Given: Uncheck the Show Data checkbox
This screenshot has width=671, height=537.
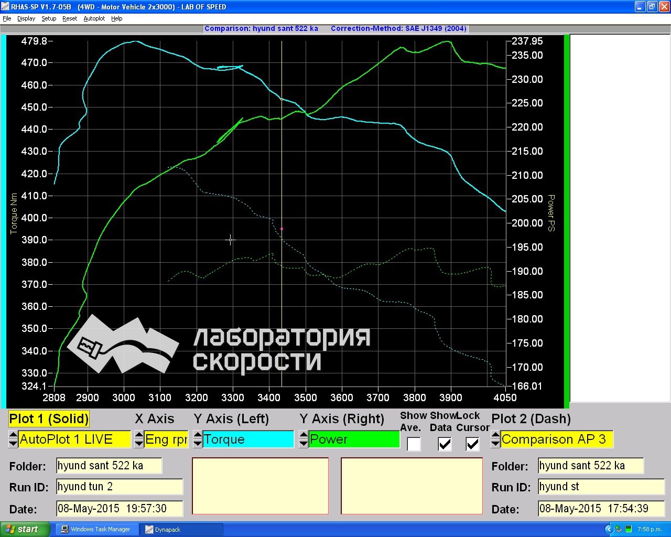Looking at the screenshot, I should click(x=445, y=444).
